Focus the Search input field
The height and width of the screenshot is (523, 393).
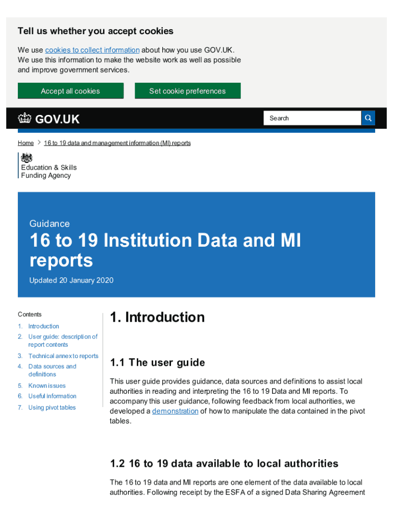click(x=312, y=118)
